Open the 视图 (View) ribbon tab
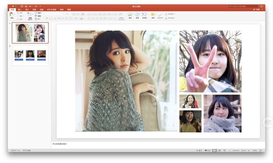Image resolution: width=273 pixels, height=163 pixels. point(69,9)
